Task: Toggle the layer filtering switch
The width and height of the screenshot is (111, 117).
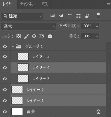Action: tap(98, 16)
